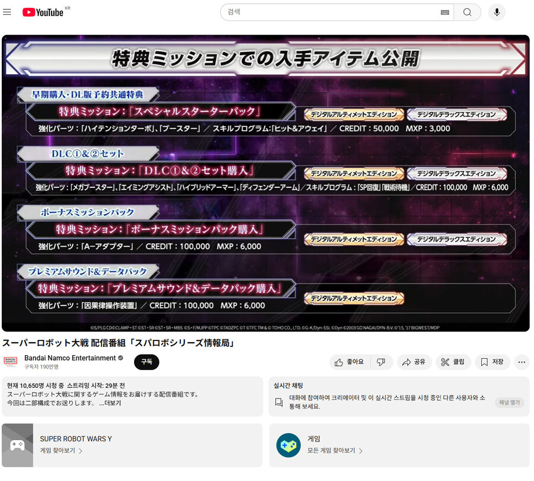534x481 pixels.
Task: Click the channel verified badge icon
Action: [x=120, y=358]
